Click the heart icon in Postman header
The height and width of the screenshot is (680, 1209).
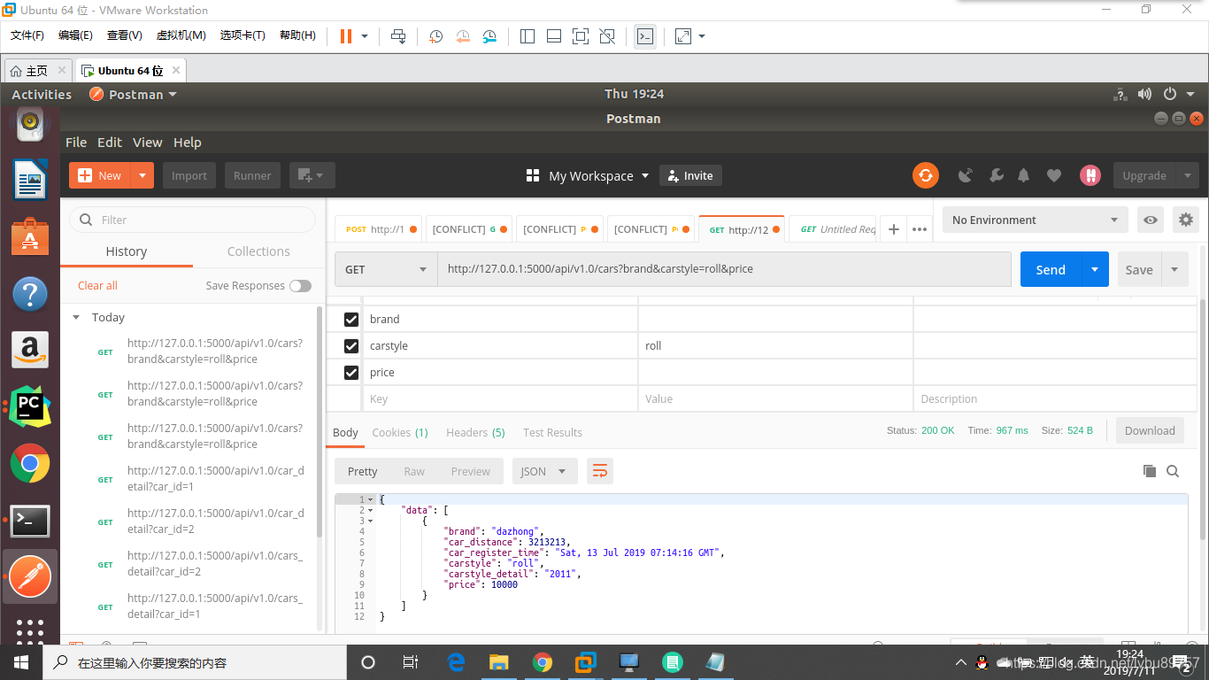1053,175
